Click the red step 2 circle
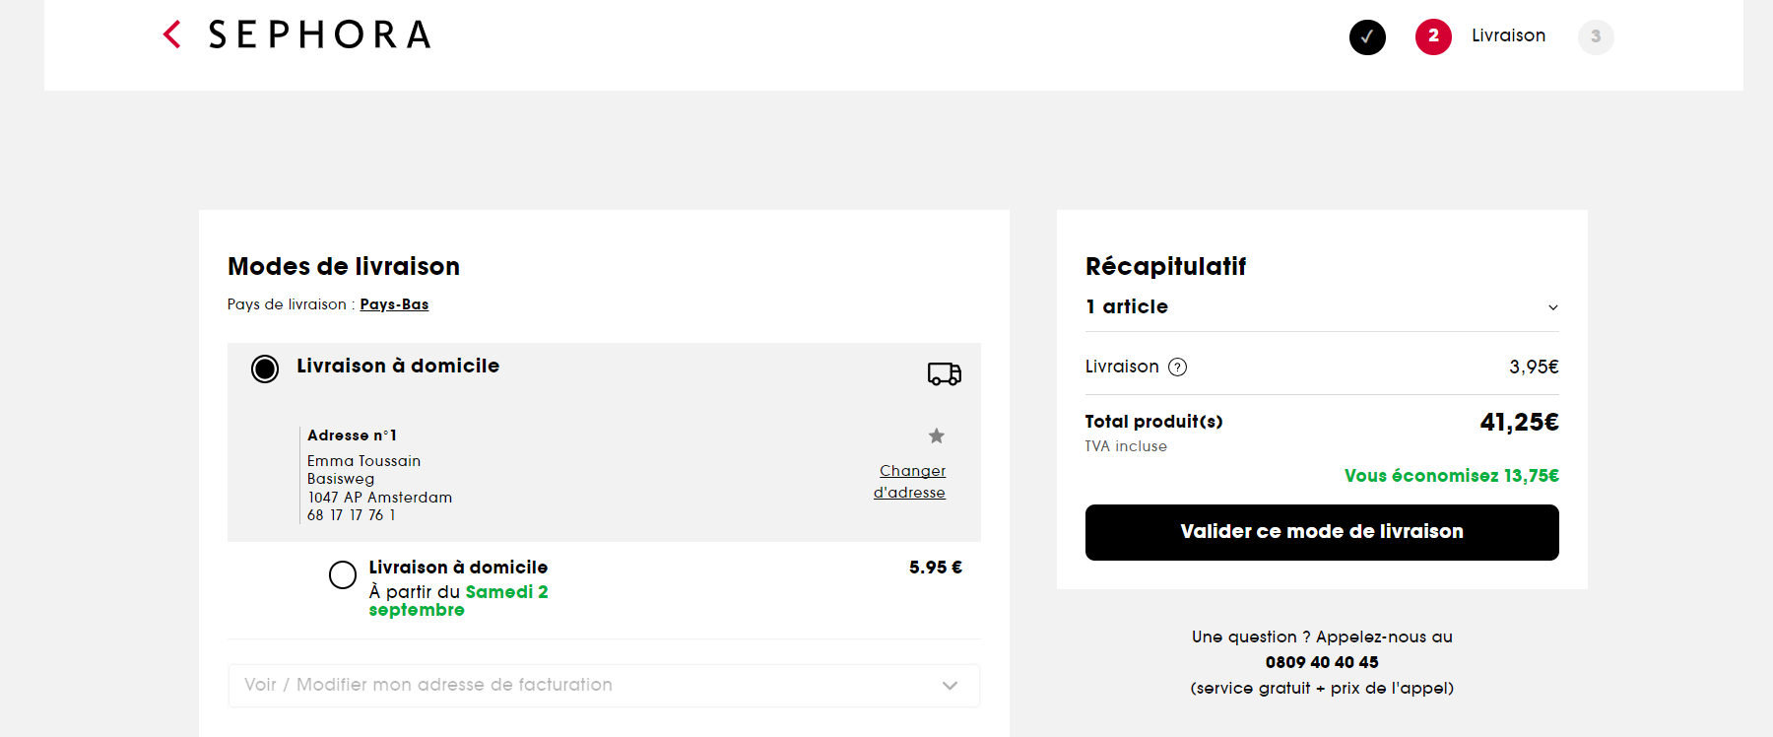The height and width of the screenshot is (737, 1773). click(x=1433, y=37)
